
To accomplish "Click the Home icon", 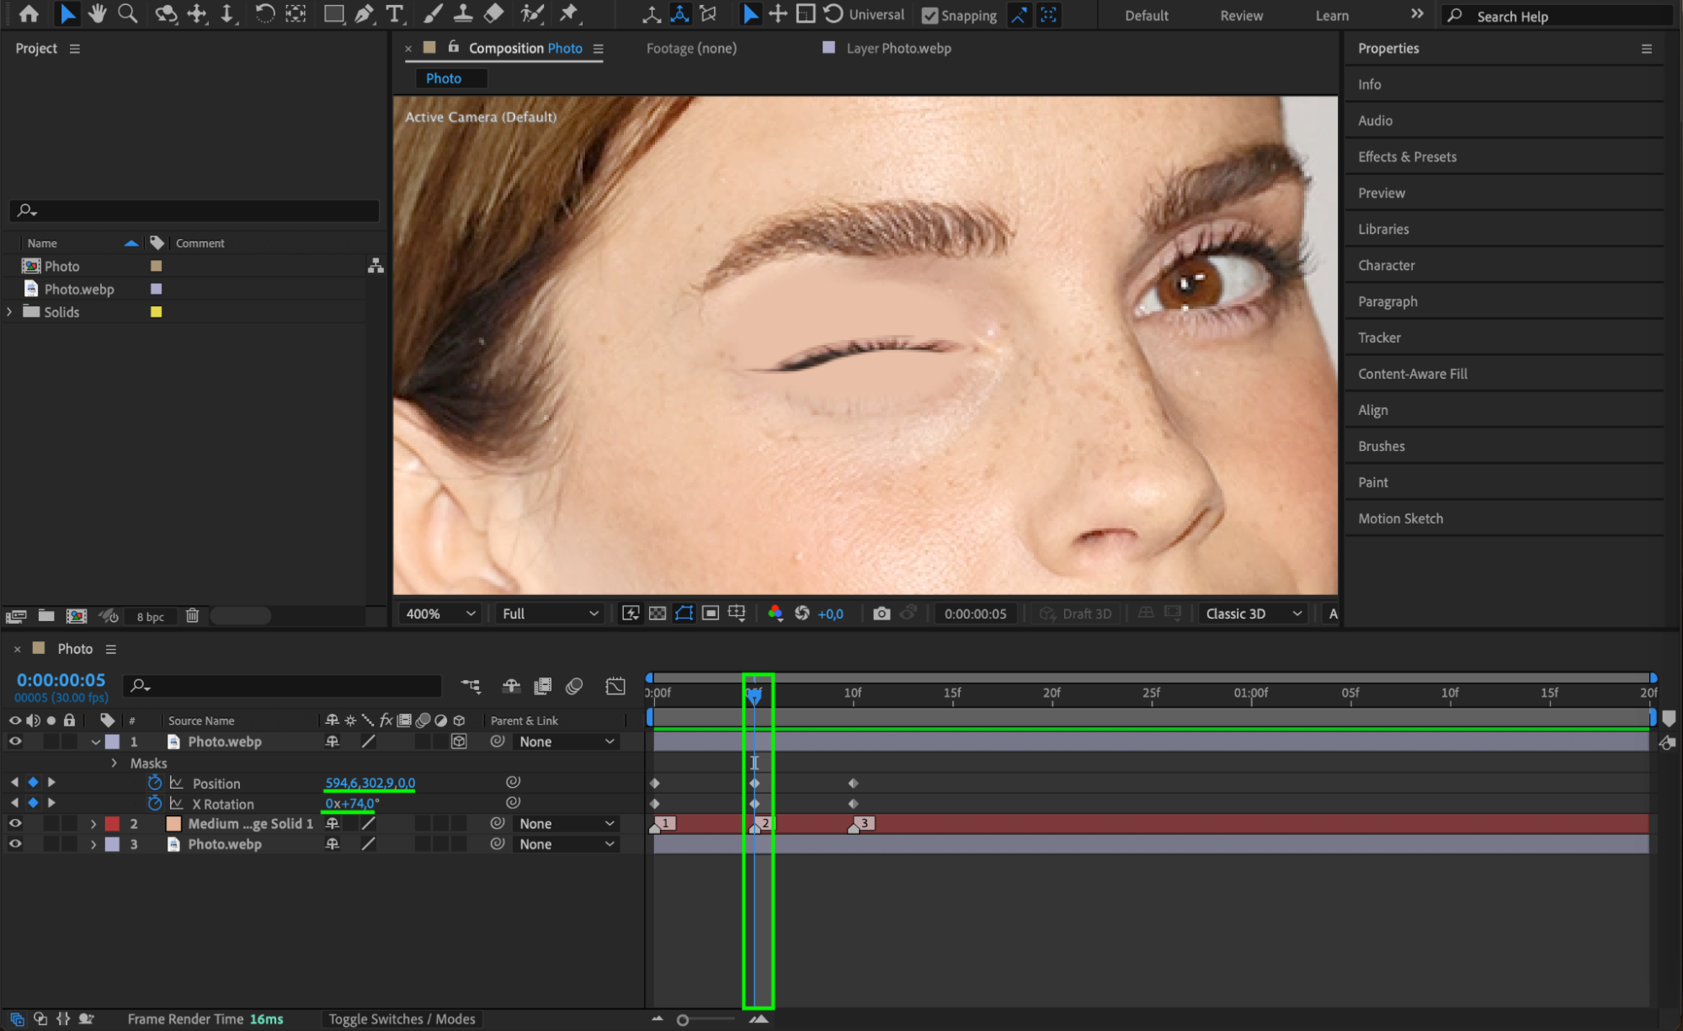I will pos(29,13).
